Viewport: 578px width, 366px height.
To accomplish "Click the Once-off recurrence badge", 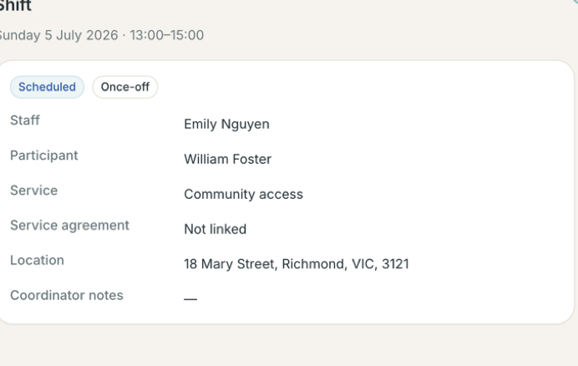I will [x=125, y=87].
